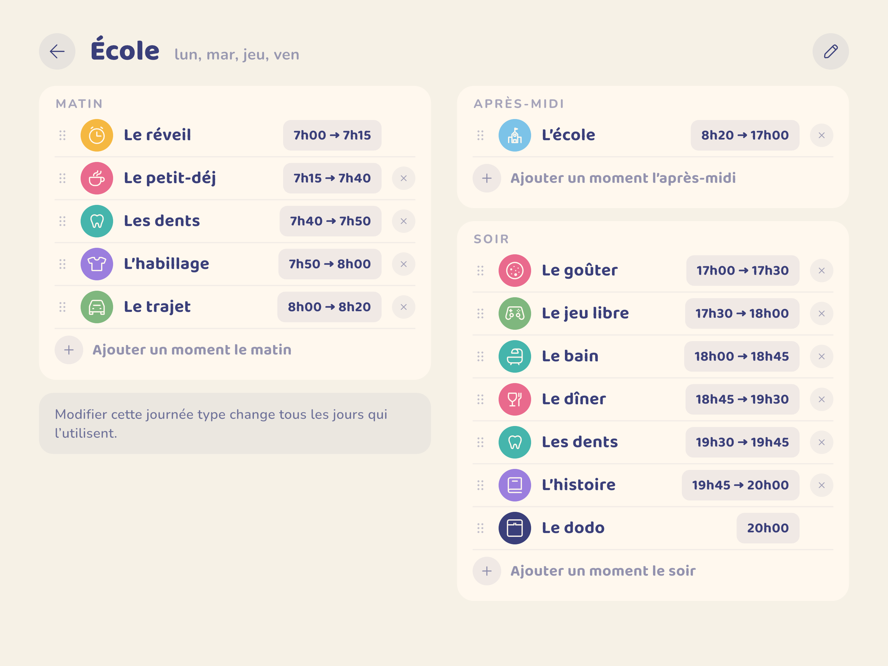The image size is (888, 666).
Task: Change the 7h00 → 7h15 time for Le réveil
Action: 332,135
